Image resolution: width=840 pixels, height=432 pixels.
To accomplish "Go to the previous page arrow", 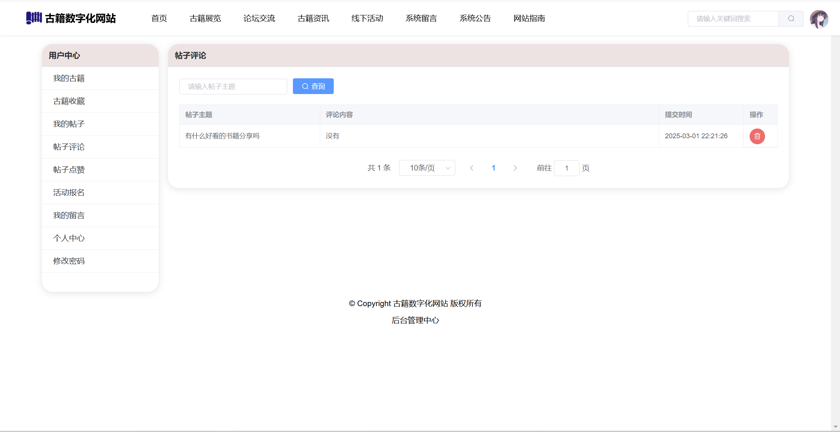I will [x=472, y=168].
